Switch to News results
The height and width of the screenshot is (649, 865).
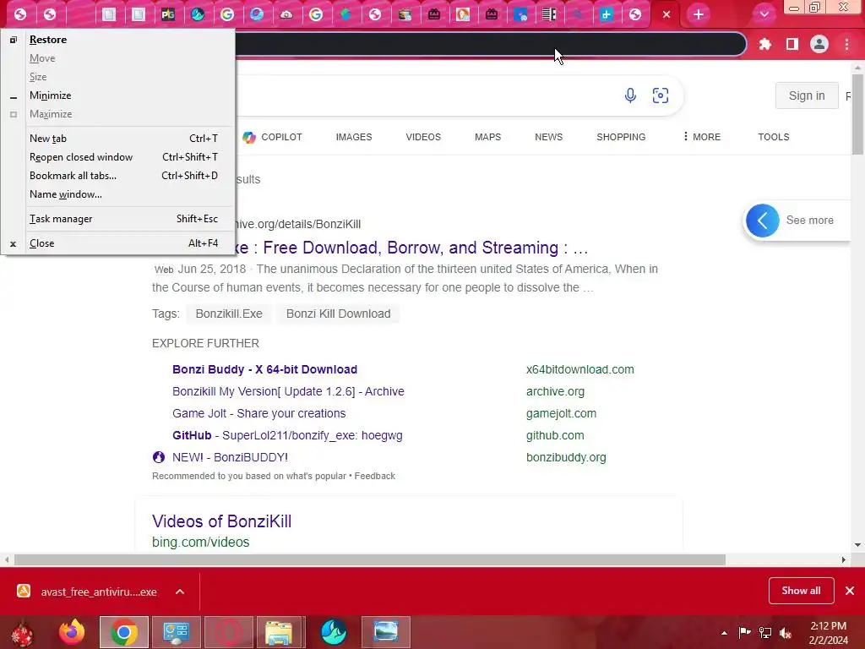tap(548, 137)
